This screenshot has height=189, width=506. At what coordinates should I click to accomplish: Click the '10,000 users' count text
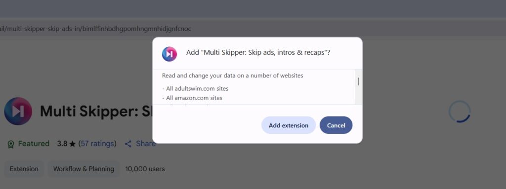coord(145,169)
